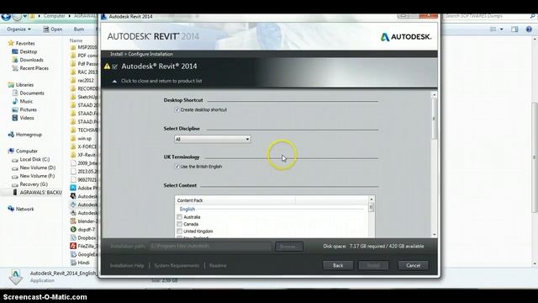
Task: Click to close and return to product list
Action: pos(161,81)
